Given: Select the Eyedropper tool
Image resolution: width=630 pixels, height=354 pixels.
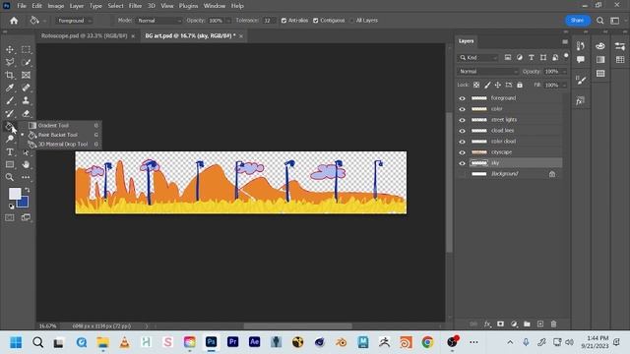Looking at the screenshot, I should point(10,88).
